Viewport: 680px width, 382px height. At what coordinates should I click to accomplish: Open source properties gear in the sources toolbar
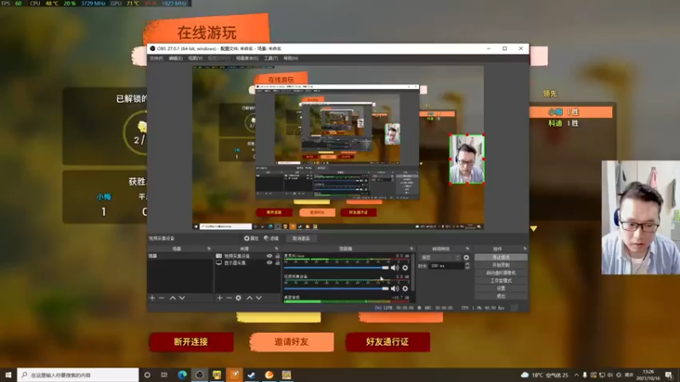pyautogui.click(x=239, y=298)
